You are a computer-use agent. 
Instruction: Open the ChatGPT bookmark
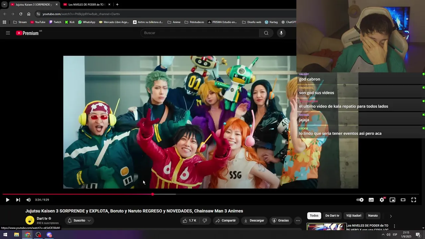[x=289, y=22]
